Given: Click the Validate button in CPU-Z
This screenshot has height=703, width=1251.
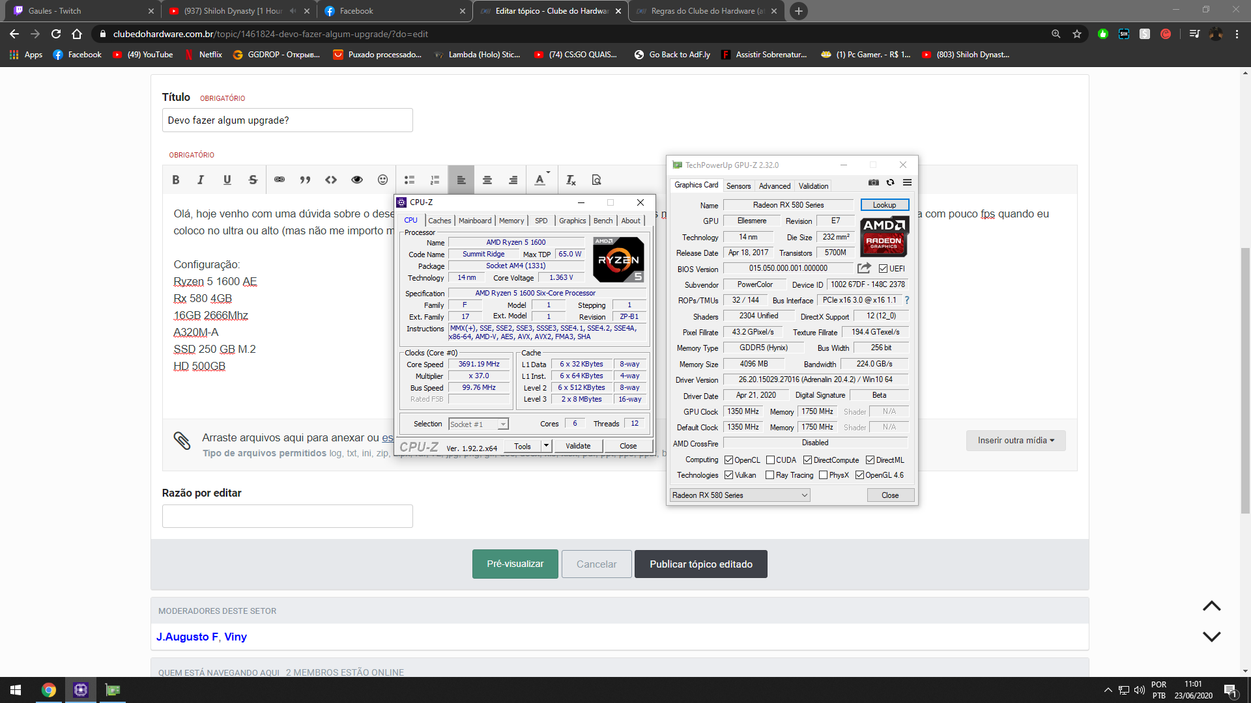Looking at the screenshot, I should point(578,446).
